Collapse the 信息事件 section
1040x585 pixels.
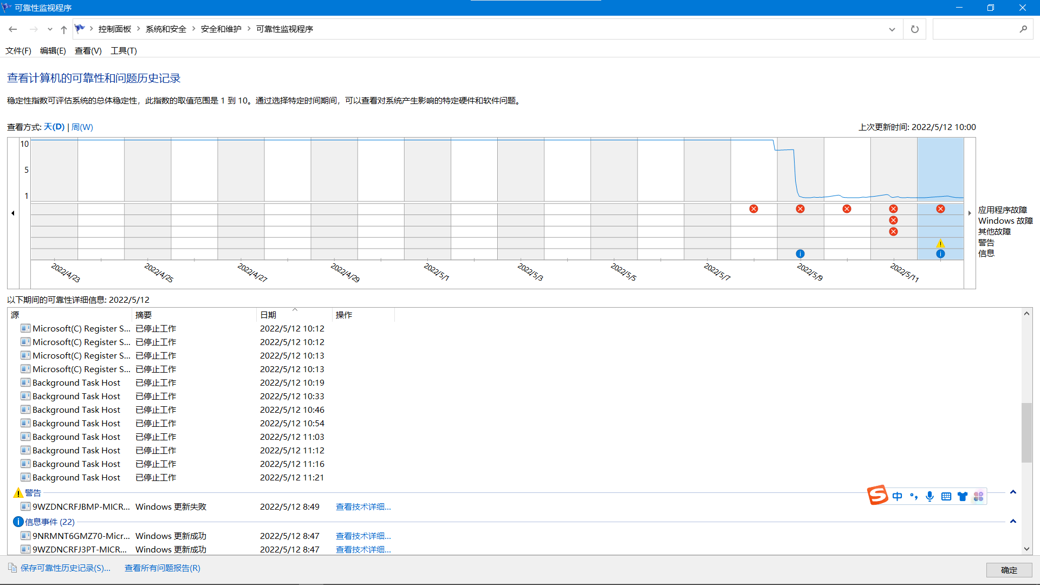[x=1013, y=522]
